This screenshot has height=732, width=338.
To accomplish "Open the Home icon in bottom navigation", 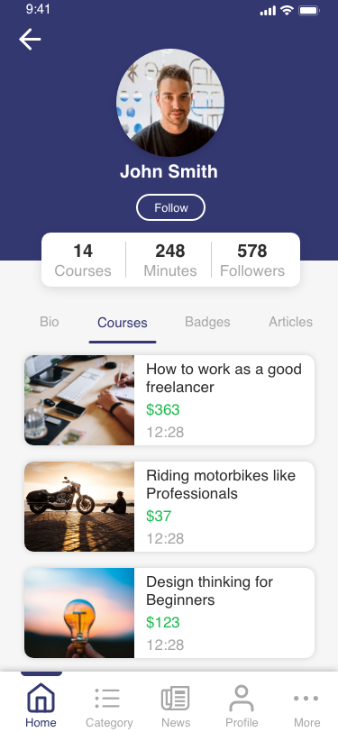I will (x=41, y=698).
